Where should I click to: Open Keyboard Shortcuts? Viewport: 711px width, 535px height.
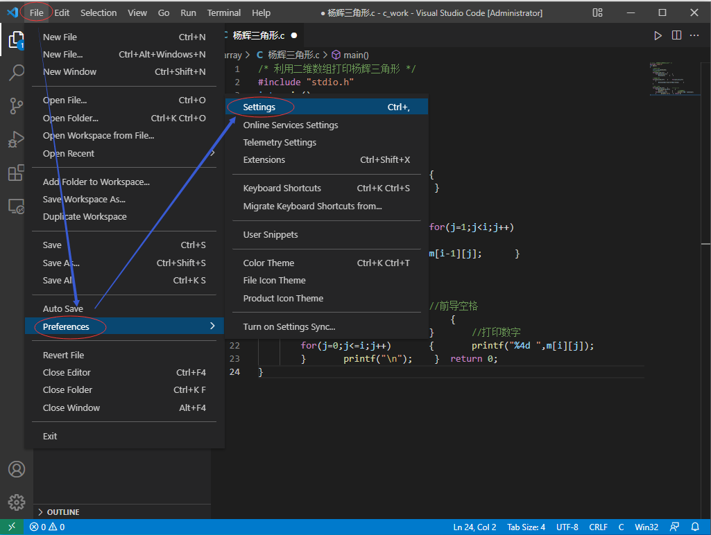click(x=327, y=188)
